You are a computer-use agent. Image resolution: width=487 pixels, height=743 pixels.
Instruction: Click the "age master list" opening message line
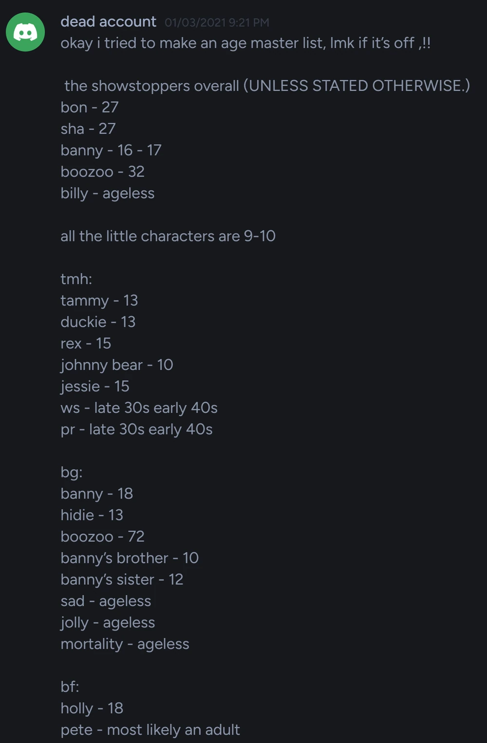tap(245, 43)
